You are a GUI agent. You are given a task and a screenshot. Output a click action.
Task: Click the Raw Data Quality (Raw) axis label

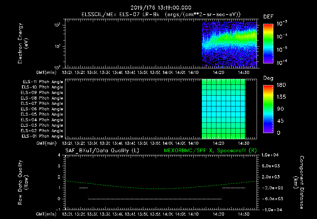point(23,182)
